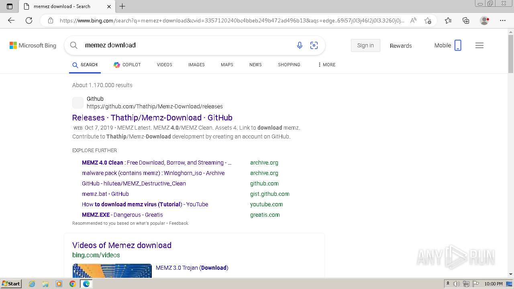Switch to the VIDEOS tab
The image size is (514, 289).
click(165, 65)
